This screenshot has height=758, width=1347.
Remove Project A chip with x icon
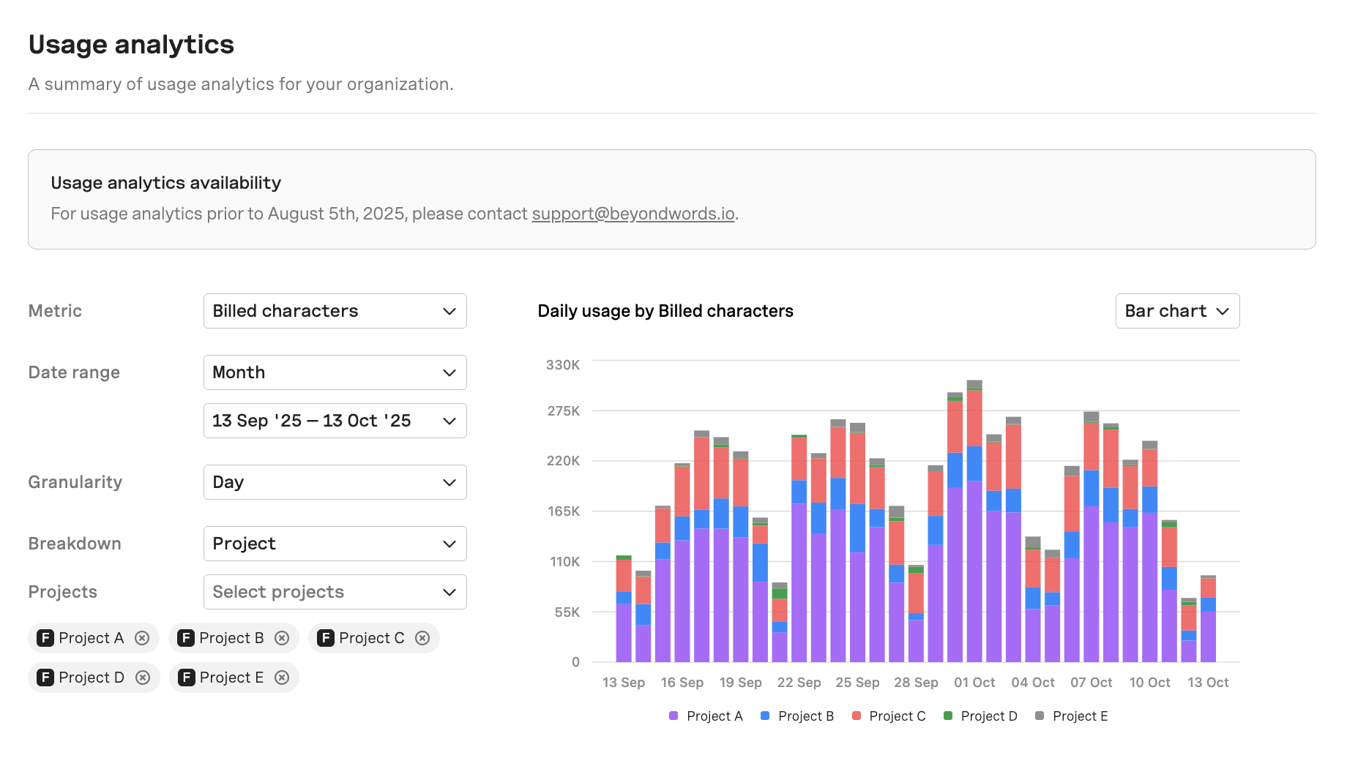[x=142, y=638]
